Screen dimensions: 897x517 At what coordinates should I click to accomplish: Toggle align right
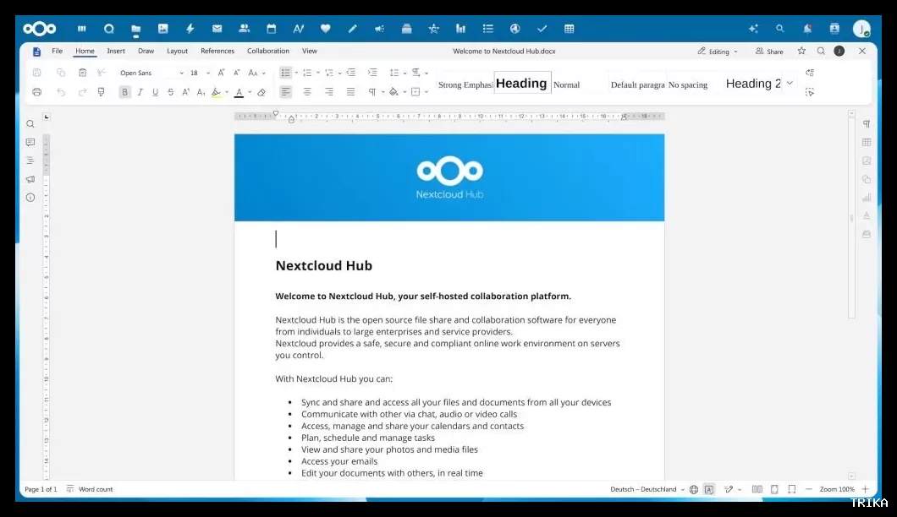click(329, 92)
